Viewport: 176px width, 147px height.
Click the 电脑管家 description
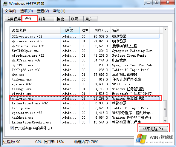[119, 60]
